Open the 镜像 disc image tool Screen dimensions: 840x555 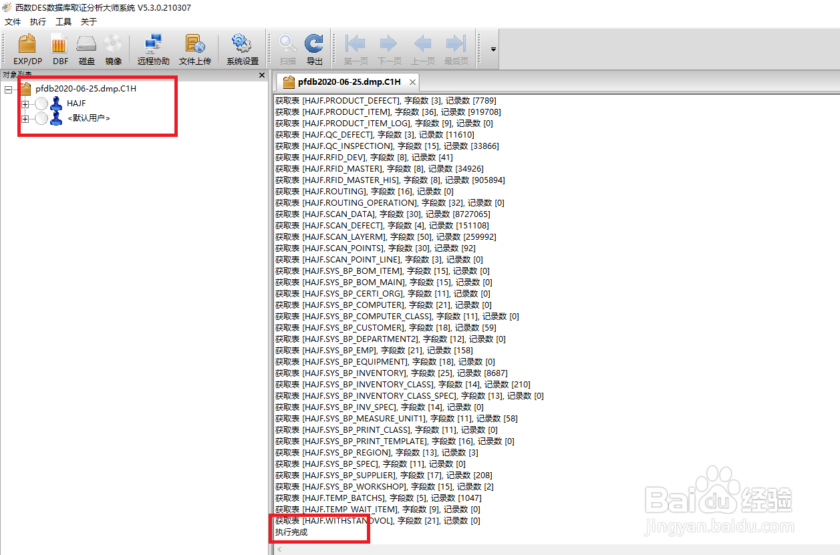tap(113, 49)
